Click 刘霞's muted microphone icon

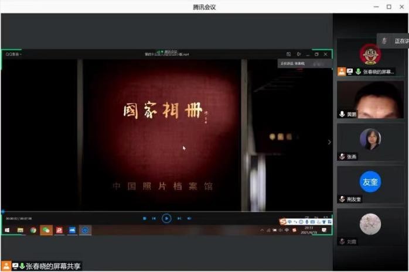point(342,242)
